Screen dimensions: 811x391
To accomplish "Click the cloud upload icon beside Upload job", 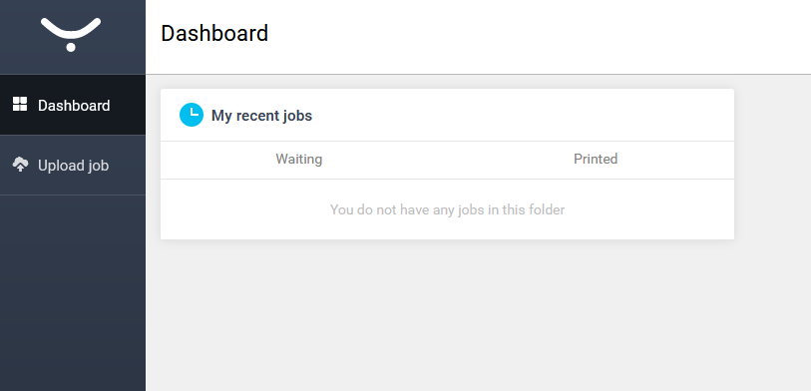I will pyautogui.click(x=20, y=165).
